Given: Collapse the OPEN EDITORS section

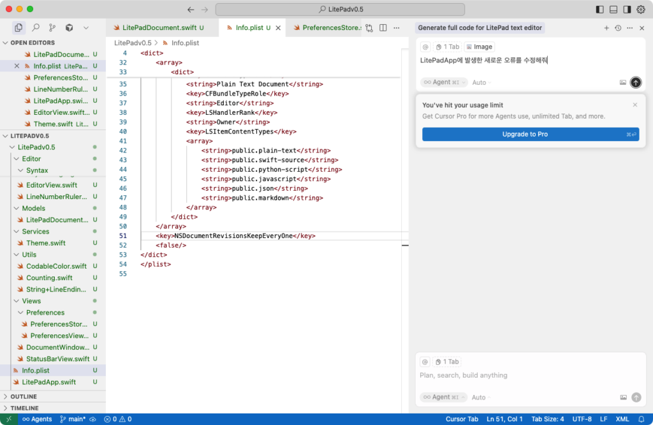Looking at the screenshot, I should pyautogui.click(x=5, y=43).
